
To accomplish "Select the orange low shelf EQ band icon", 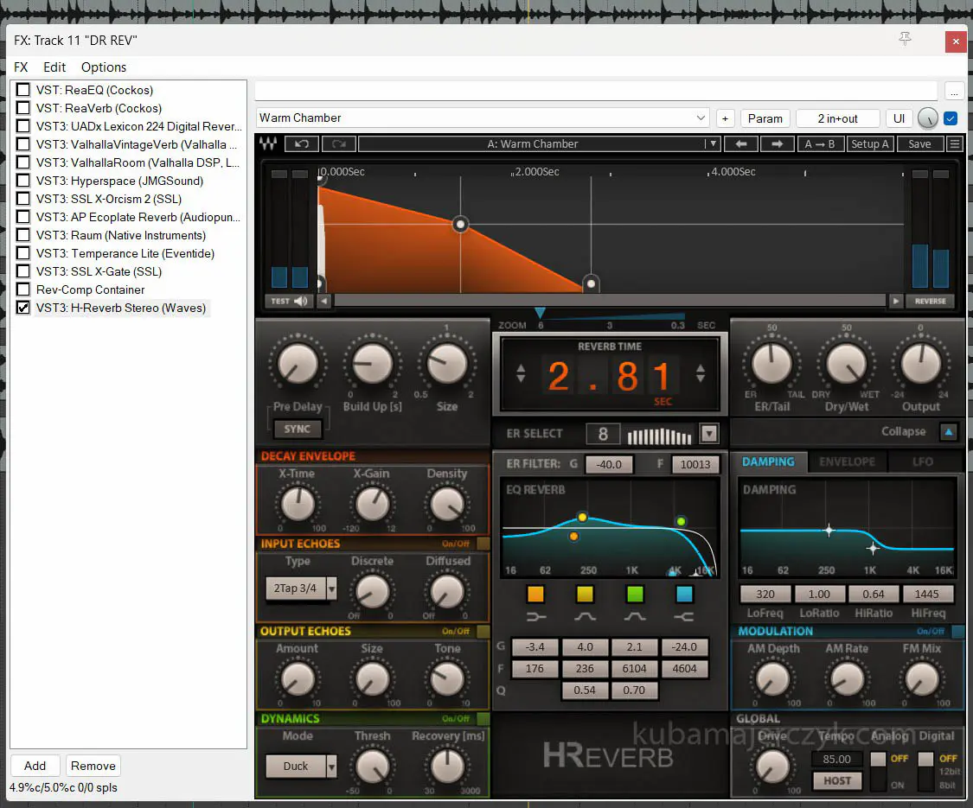I will coord(535,594).
